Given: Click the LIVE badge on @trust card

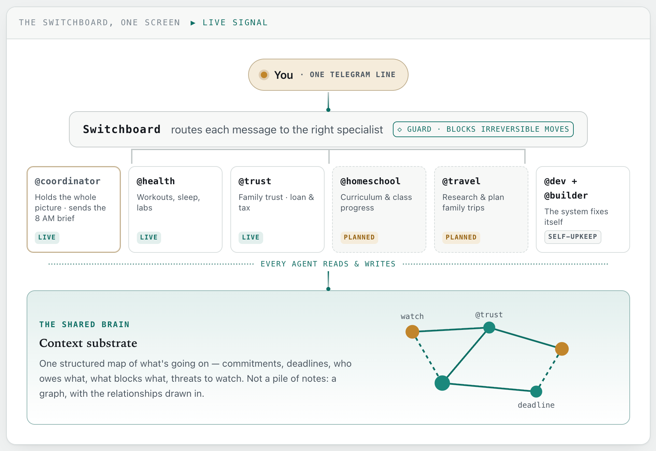Looking at the screenshot, I should [251, 237].
